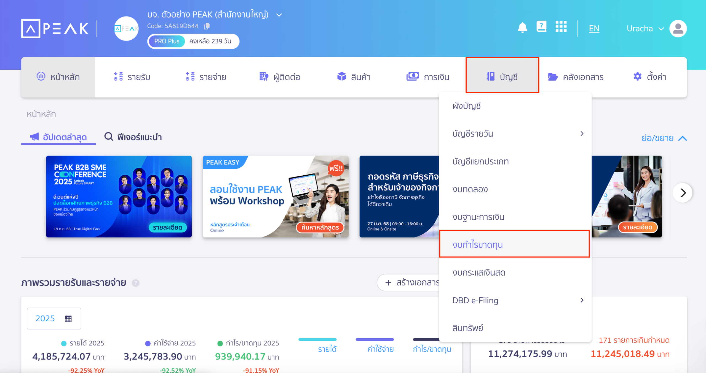The image size is (706, 373).
Task: Open the คลังเอกสาร menu
Action: 576,77
